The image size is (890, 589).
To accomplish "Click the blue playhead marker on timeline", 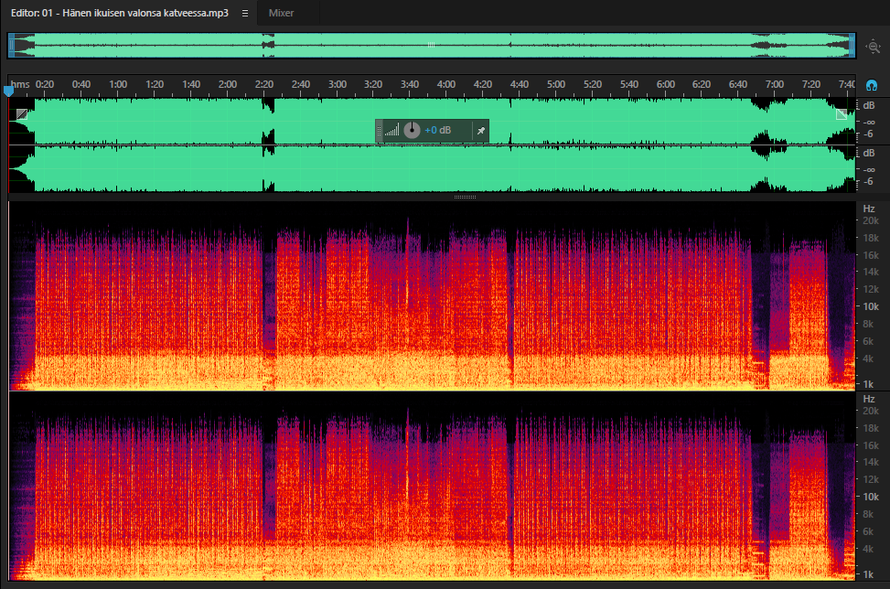I will [x=8, y=91].
